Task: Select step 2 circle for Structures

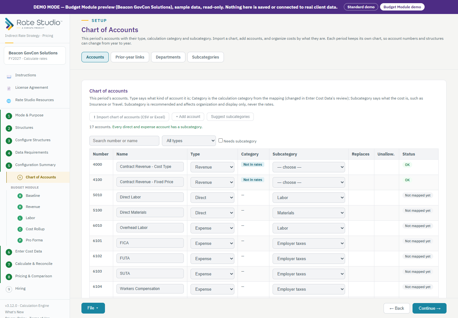Action: (9, 128)
